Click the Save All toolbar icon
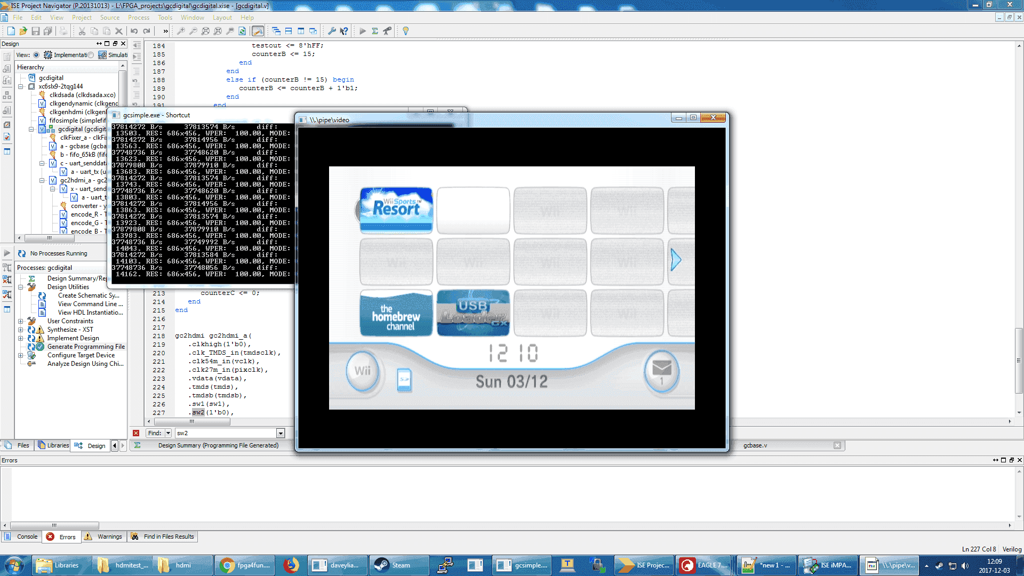The width and height of the screenshot is (1024, 576). coord(48,31)
